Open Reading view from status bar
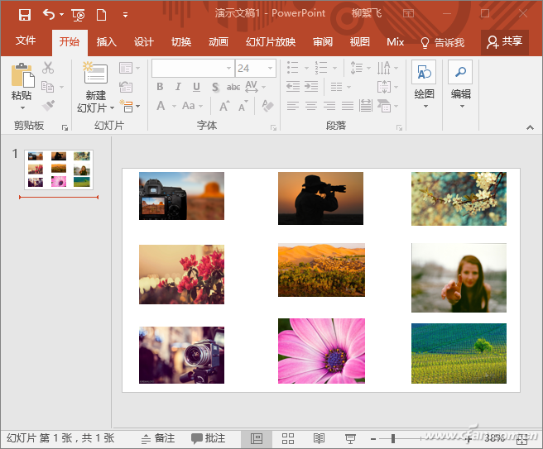543x449 pixels. point(319,438)
